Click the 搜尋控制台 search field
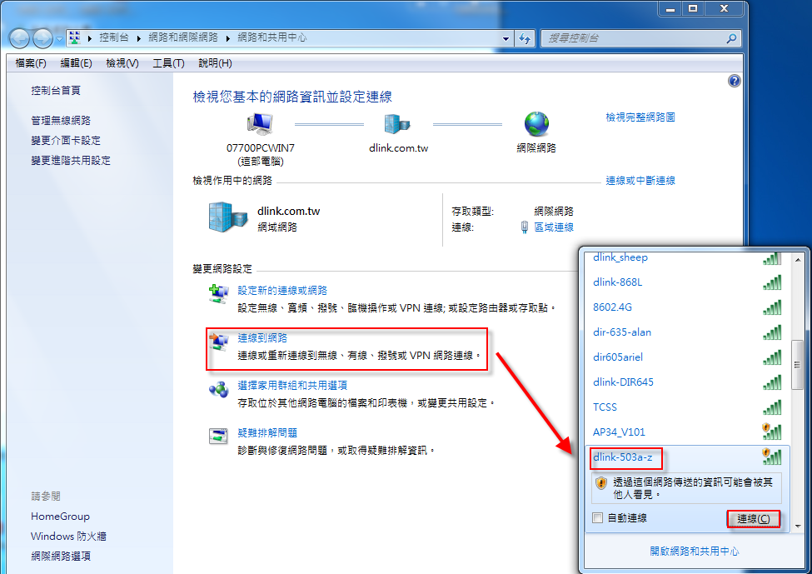The width and height of the screenshot is (812, 574). [x=633, y=38]
